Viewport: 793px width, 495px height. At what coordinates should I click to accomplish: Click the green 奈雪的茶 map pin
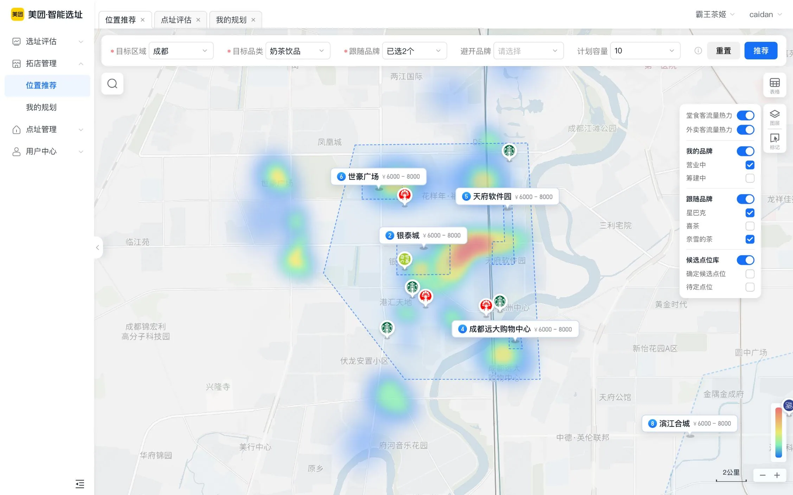coord(404,260)
